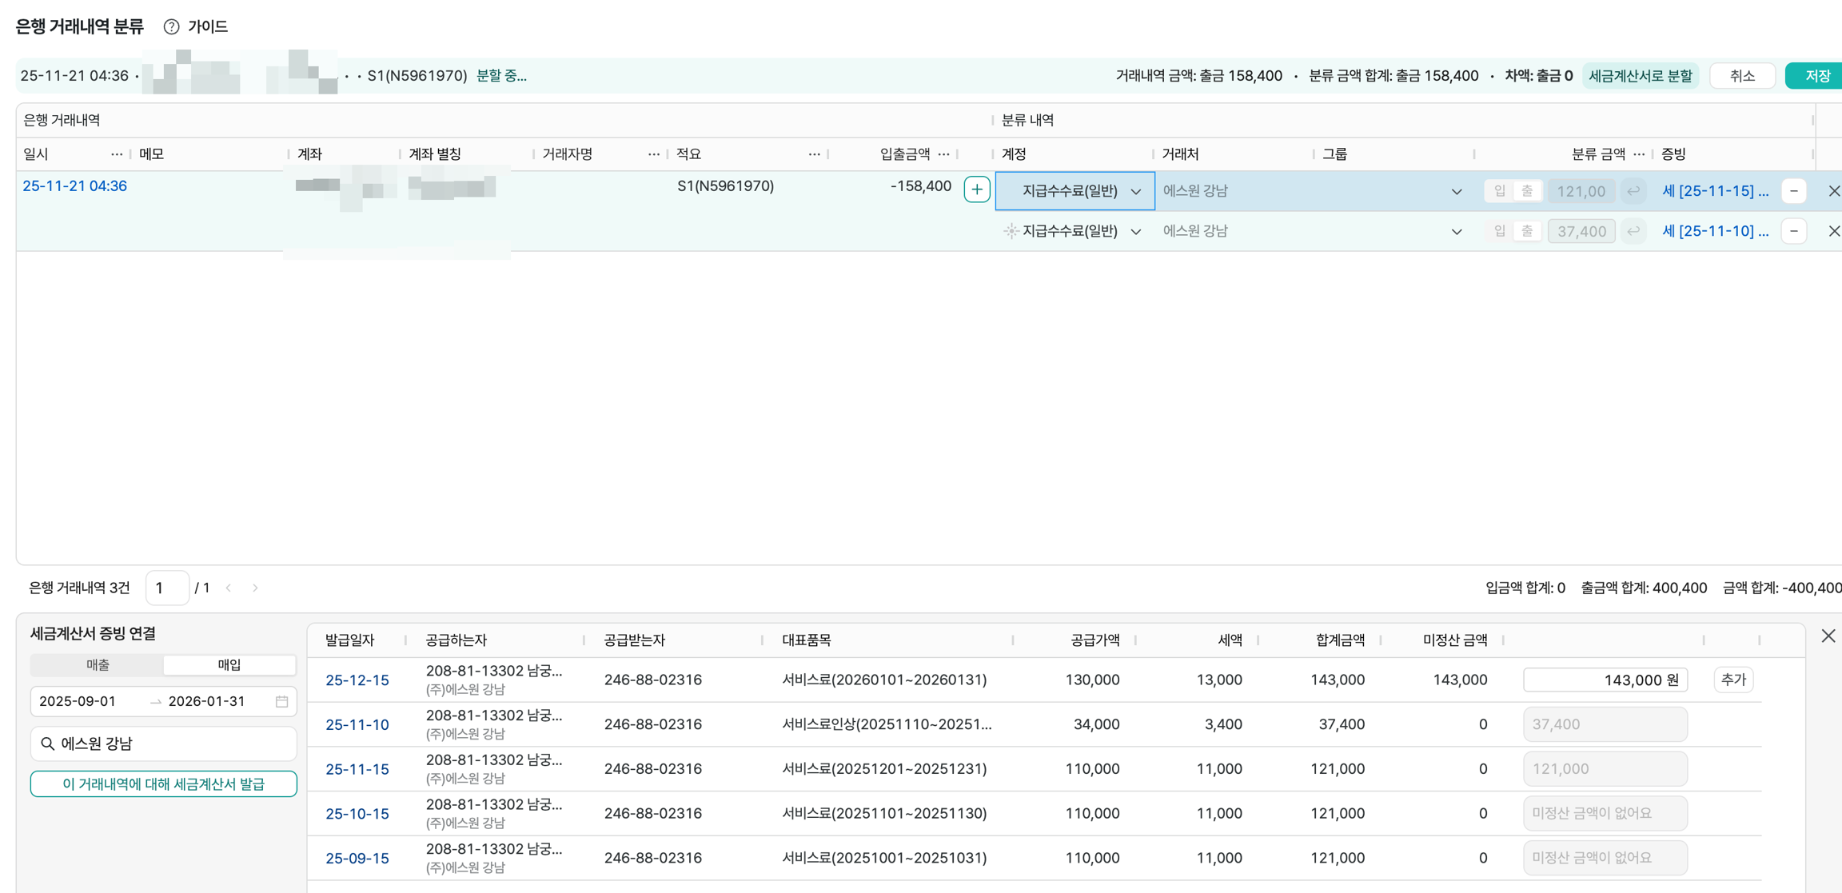The image size is (1842, 893).
Task: Click the 가이드 help question-mark icon
Action: click(171, 26)
